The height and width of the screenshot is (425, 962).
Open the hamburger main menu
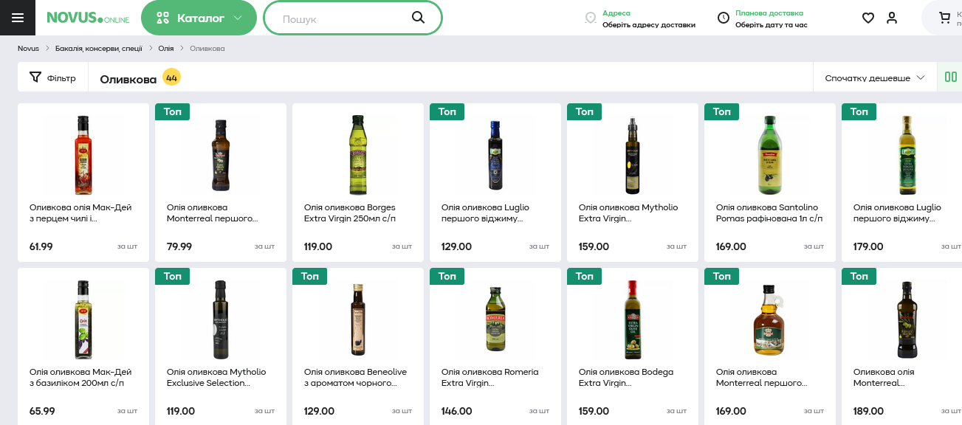[18, 18]
